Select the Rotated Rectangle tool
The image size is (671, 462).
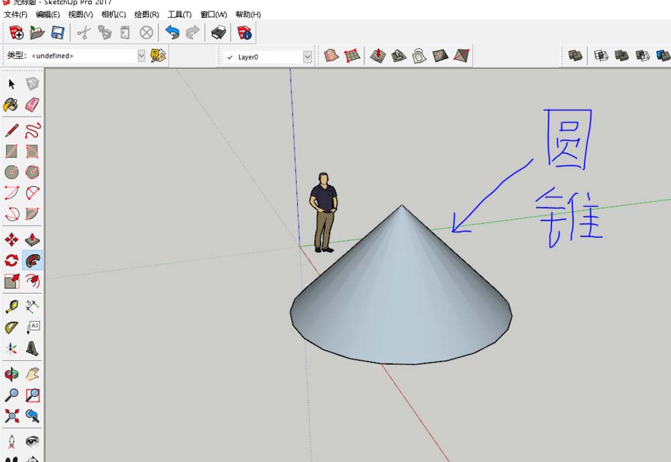(32, 151)
